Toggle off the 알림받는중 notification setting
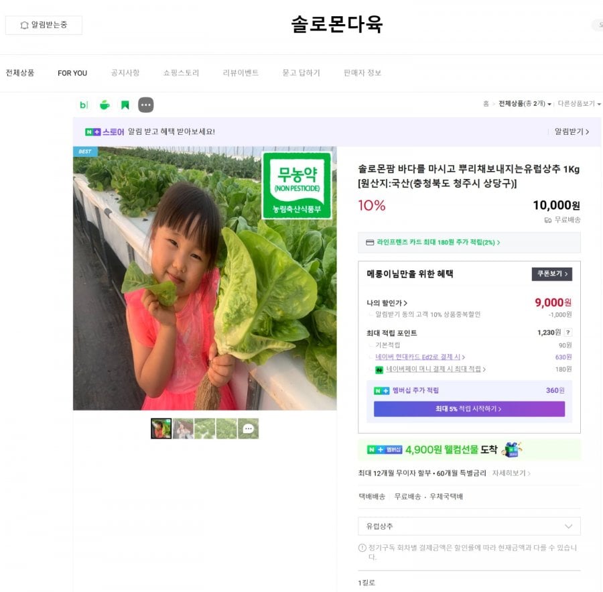 click(x=42, y=25)
